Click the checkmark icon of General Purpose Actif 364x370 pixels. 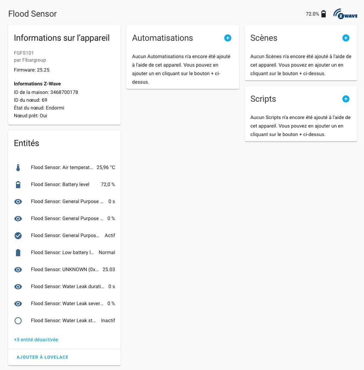(x=18, y=235)
